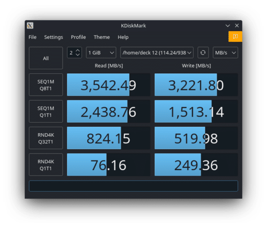This screenshot has width=267, height=228.
Task: Open the MB/s unit dropdown
Action: (x=225, y=52)
